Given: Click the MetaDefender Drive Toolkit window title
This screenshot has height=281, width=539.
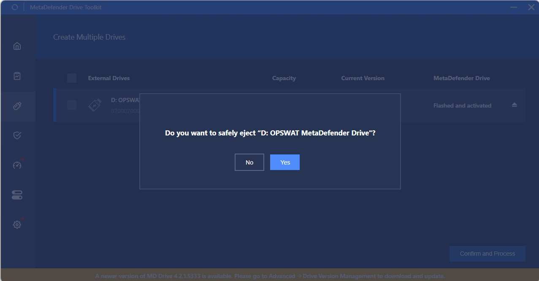Looking at the screenshot, I should click(x=66, y=7).
